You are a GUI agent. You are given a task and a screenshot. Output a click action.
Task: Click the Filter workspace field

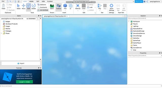[x=145, y=18]
